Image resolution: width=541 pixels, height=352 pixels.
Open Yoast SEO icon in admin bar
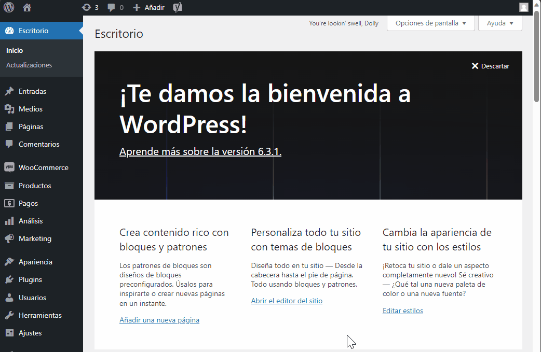(x=178, y=7)
